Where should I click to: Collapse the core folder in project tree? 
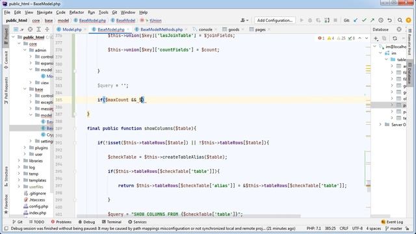pos(19,44)
